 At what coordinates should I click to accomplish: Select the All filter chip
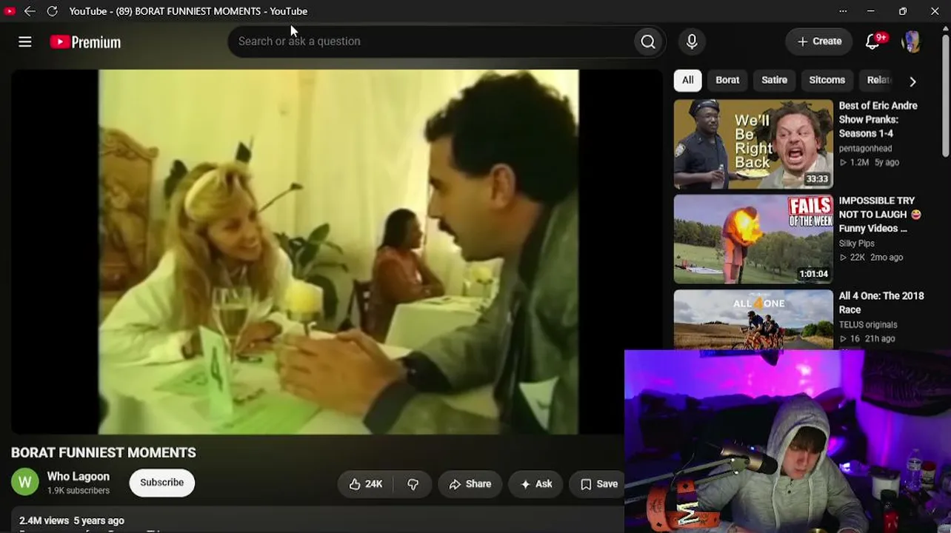(x=688, y=80)
